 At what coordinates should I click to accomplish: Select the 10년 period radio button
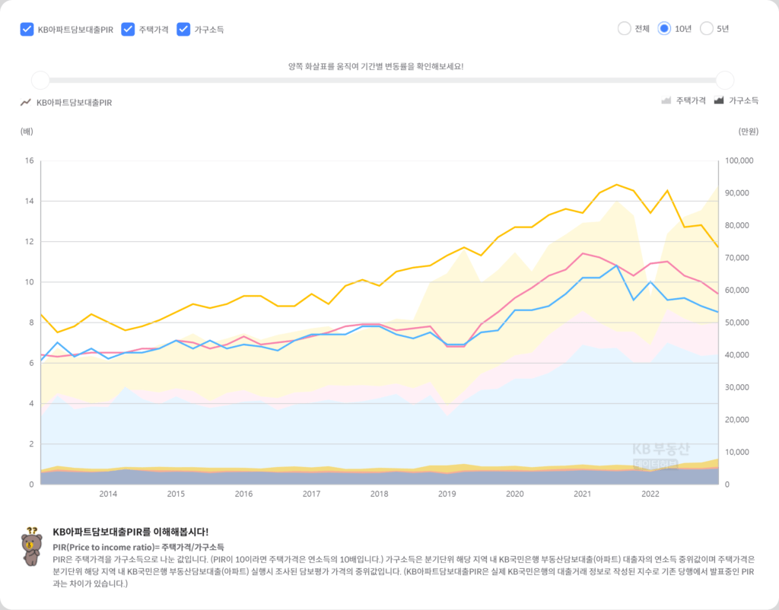click(x=664, y=29)
